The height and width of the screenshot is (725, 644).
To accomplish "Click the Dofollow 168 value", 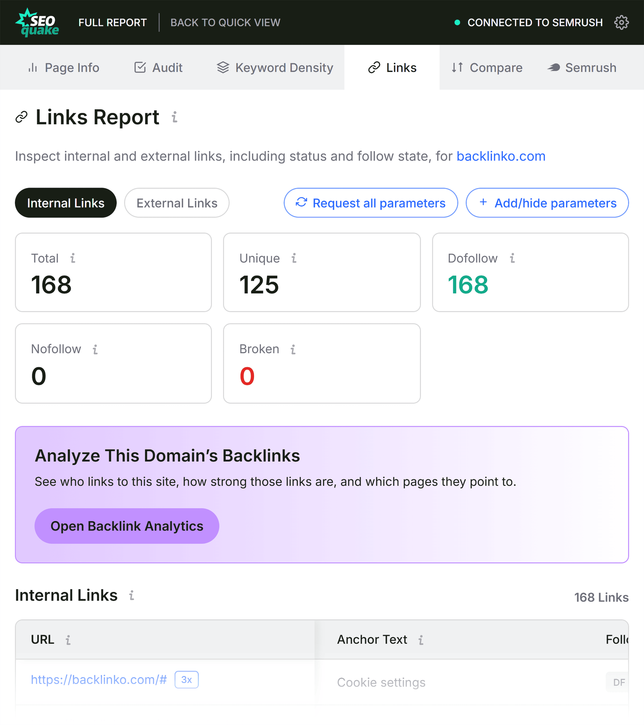I will click(468, 285).
